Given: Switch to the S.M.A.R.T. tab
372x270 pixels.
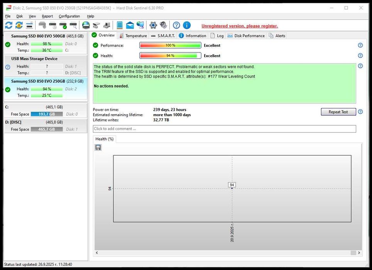Looking at the screenshot, I should [163, 35].
